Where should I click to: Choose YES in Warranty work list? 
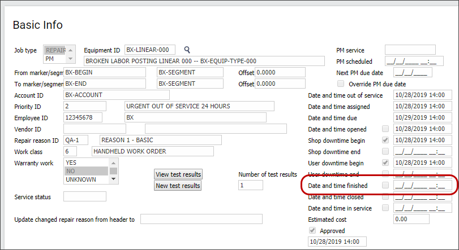87,163
